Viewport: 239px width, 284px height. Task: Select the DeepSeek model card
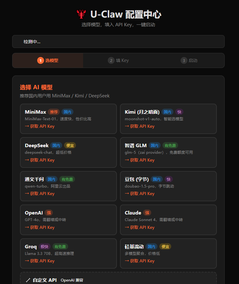[x=68, y=152]
